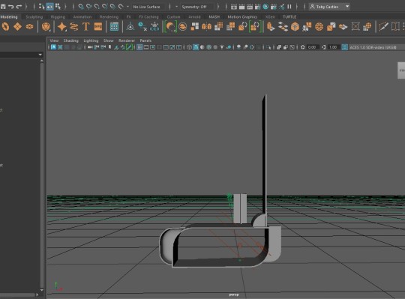Open the Toby Castles account dropdown
The image size is (405, 299).
329,7
